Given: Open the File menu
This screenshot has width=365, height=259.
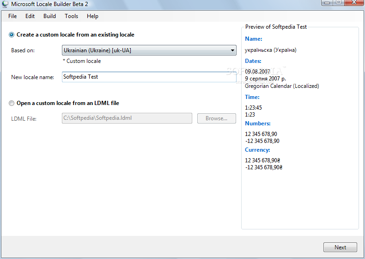Looking at the screenshot, I should pyautogui.click(x=12, y=16).
